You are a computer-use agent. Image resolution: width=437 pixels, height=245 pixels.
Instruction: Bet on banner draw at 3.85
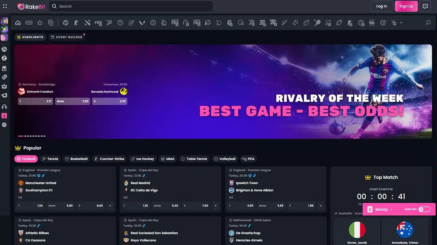coord(72,101)
